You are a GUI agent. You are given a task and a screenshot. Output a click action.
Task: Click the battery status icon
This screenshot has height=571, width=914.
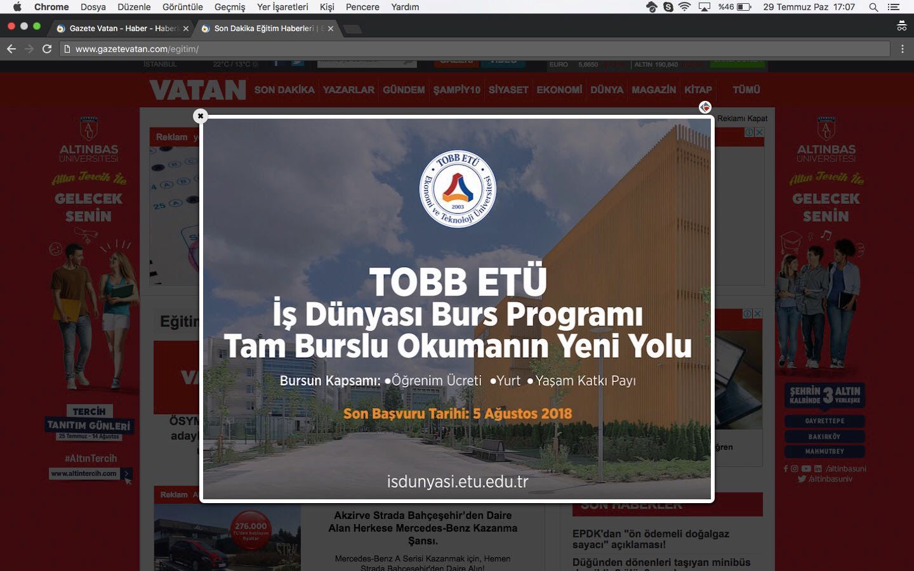click(744, 7)
